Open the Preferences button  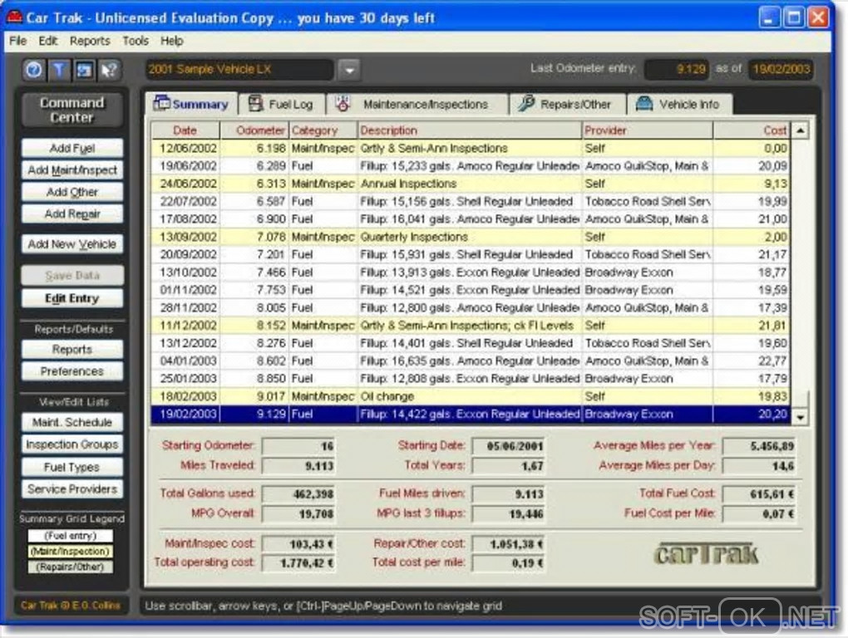coord(72,371)
